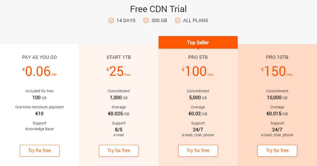Click the €0.06 per GB price

click(40, 71)
